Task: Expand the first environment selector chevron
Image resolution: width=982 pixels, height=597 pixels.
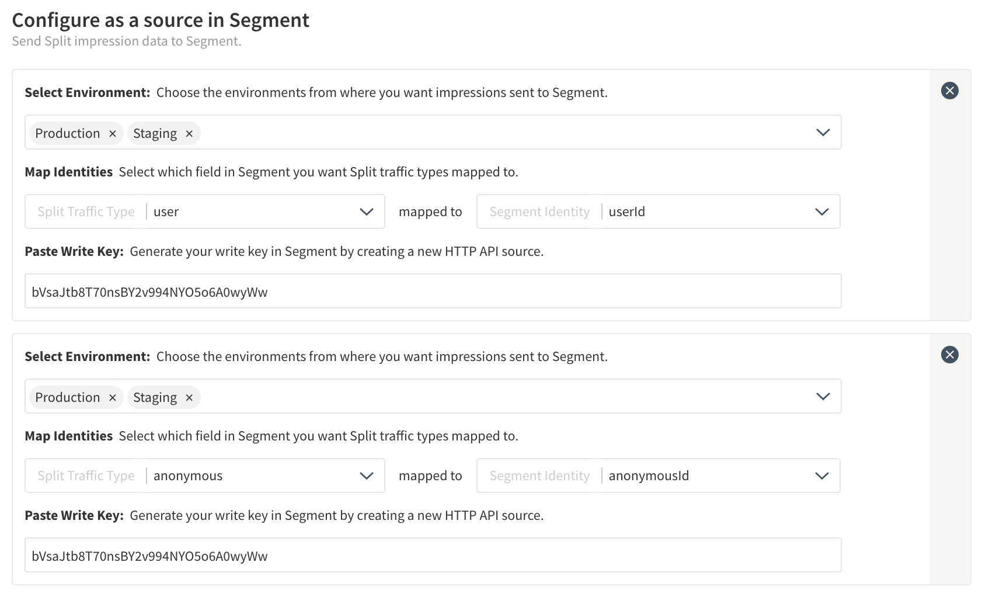Action: pos(823,133)
